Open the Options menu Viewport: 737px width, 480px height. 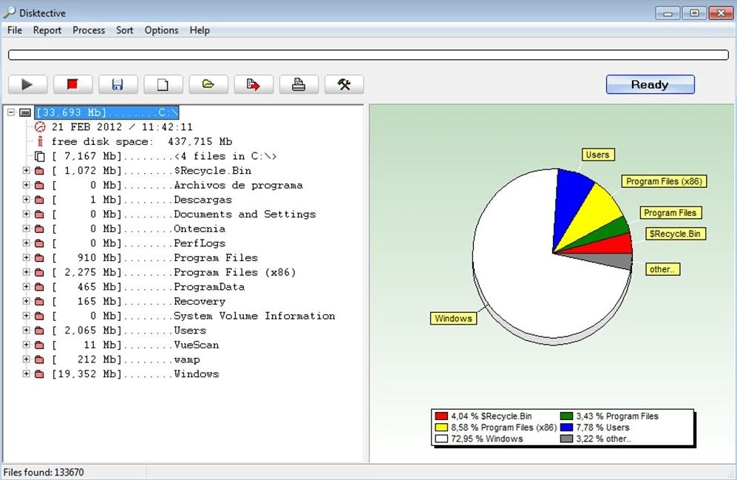click(x=161, y=30)
